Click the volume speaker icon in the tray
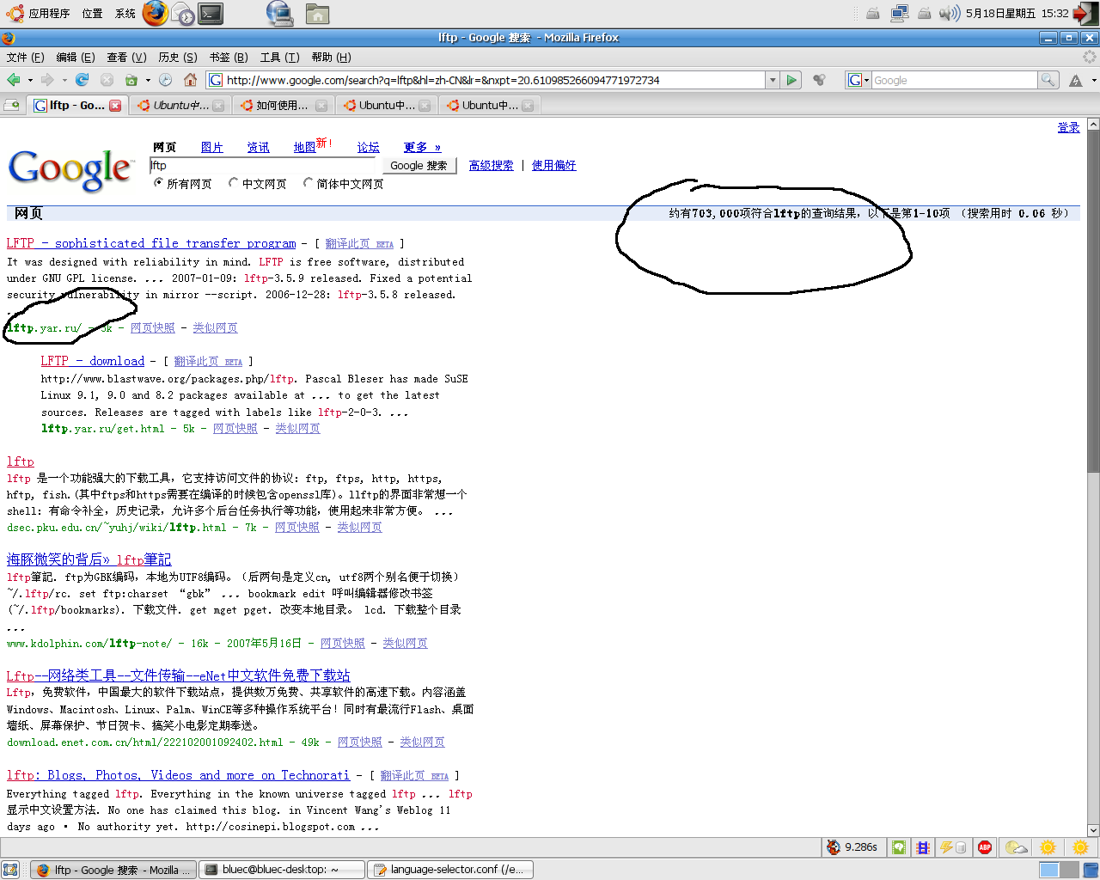 pyautogui.click(x=949, y=13)
